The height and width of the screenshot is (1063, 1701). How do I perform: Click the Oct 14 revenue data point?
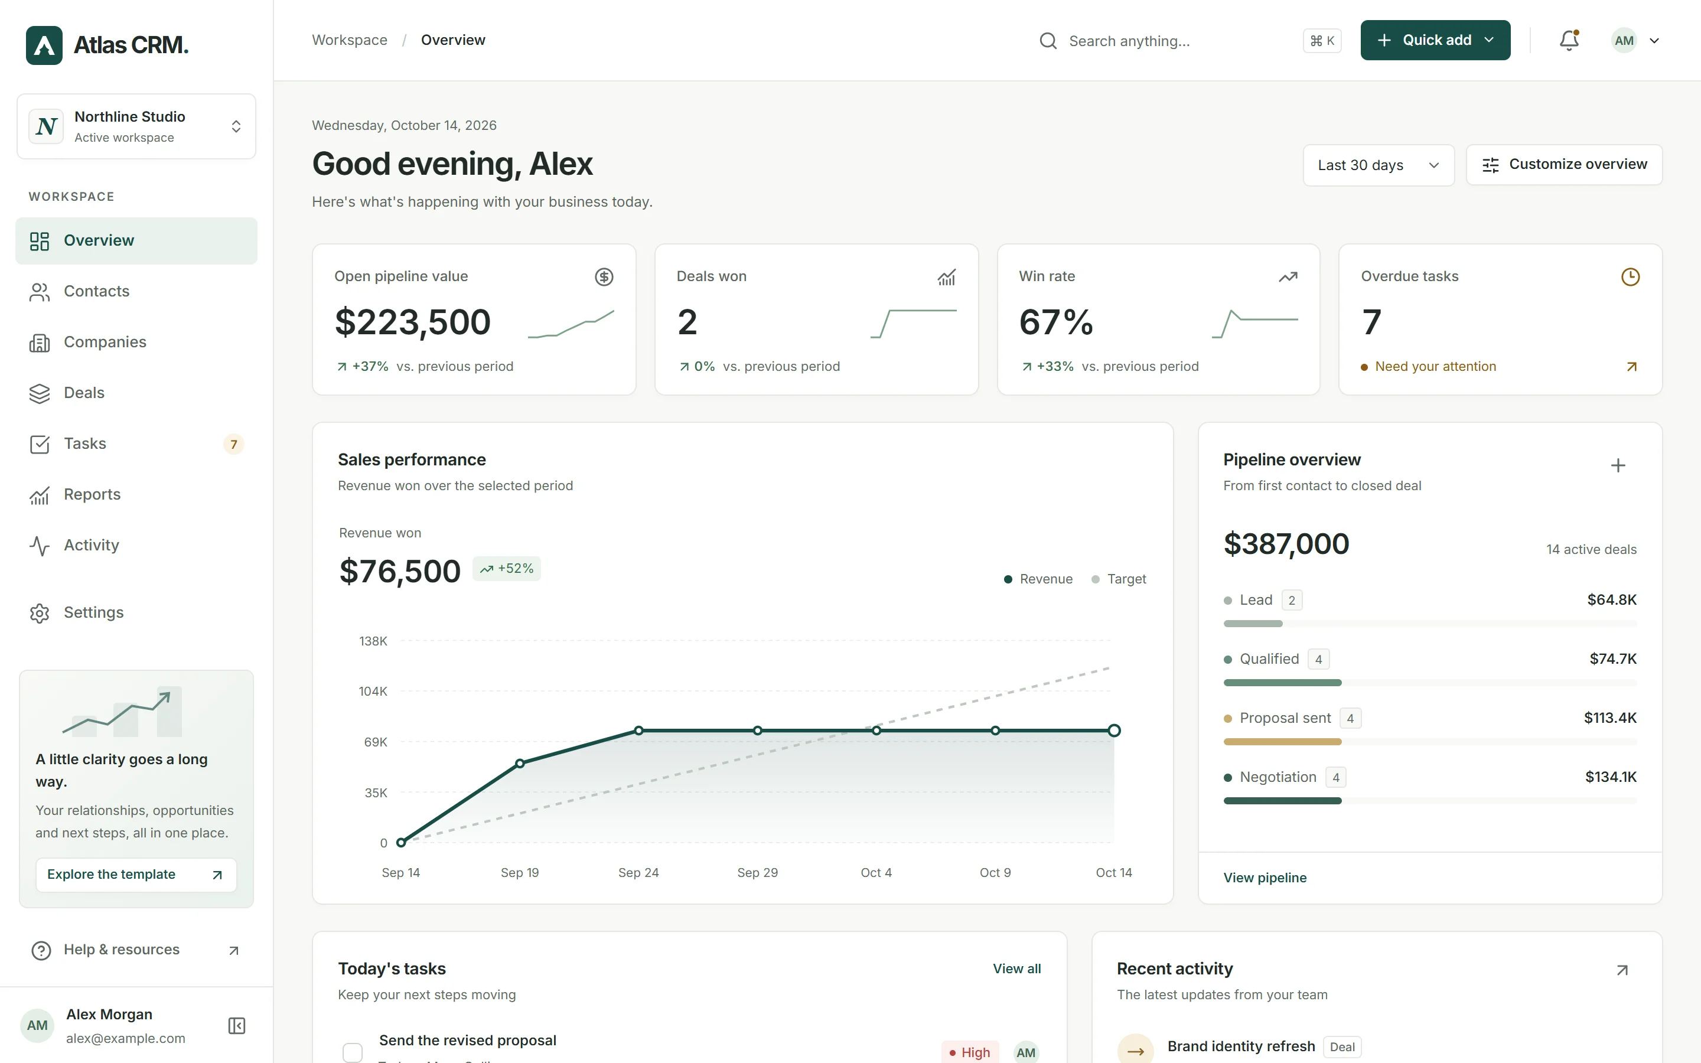click(1114, 731)
